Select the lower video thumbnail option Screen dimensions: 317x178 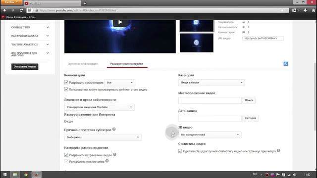coord(197,43)
